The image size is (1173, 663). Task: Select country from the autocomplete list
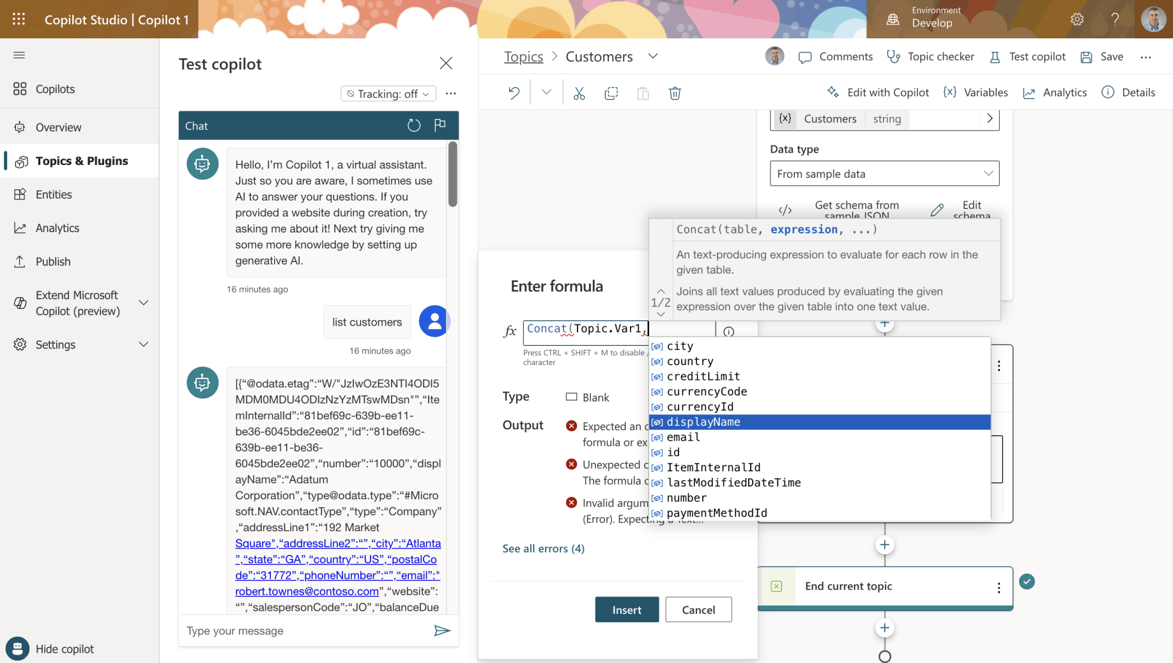click(x=820, y=361)
